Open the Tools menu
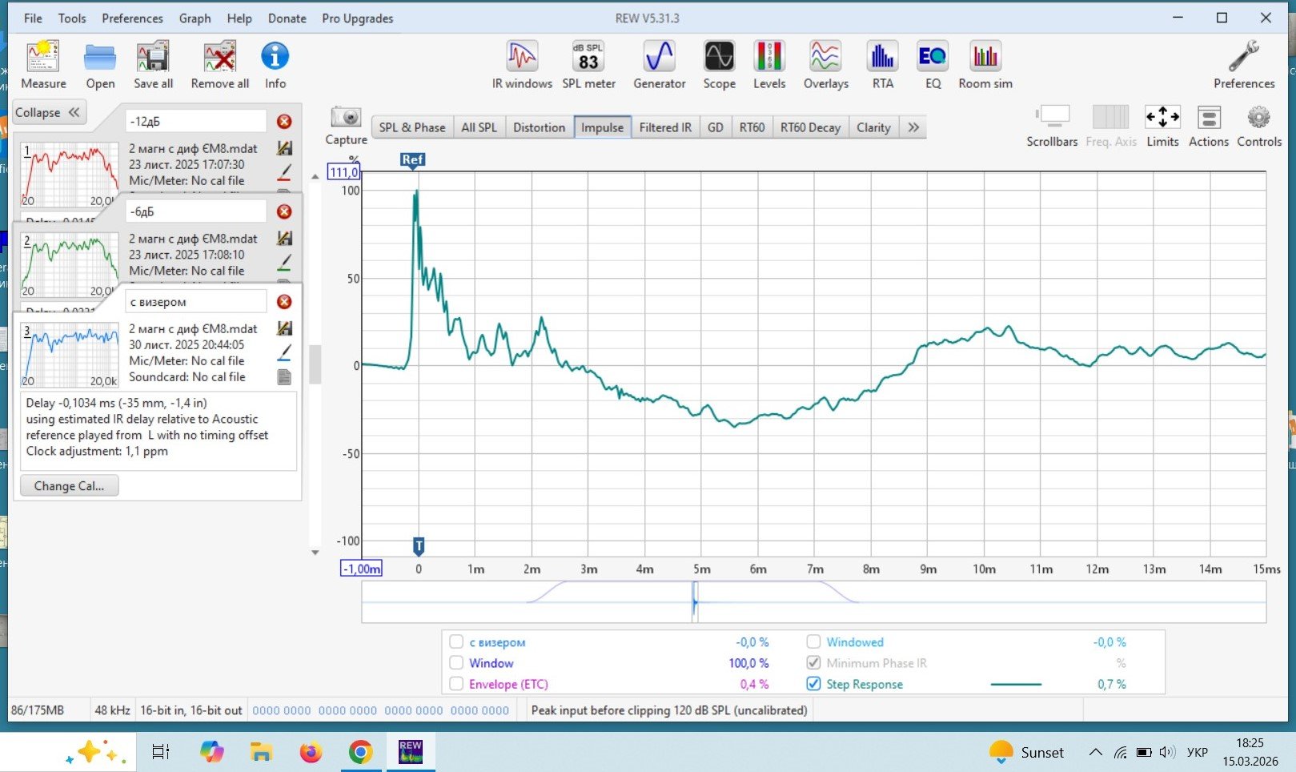Screen dimensions: 1296x772 point(72,18)
